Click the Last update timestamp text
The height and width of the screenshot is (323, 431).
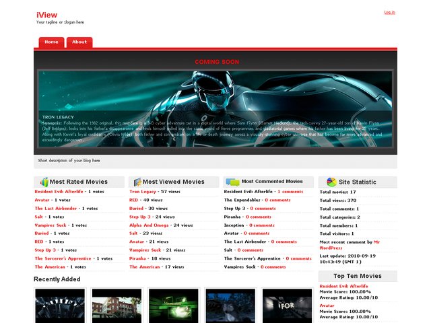[347, 258]
